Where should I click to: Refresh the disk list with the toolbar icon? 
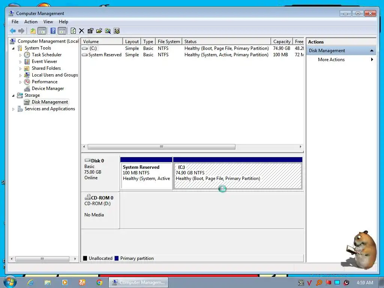pos(73,31)
